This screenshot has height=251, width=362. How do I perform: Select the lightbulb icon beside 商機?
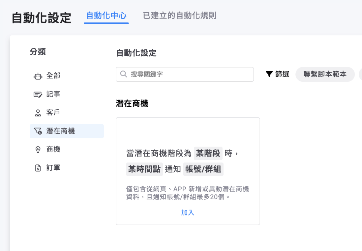[39, 149]
